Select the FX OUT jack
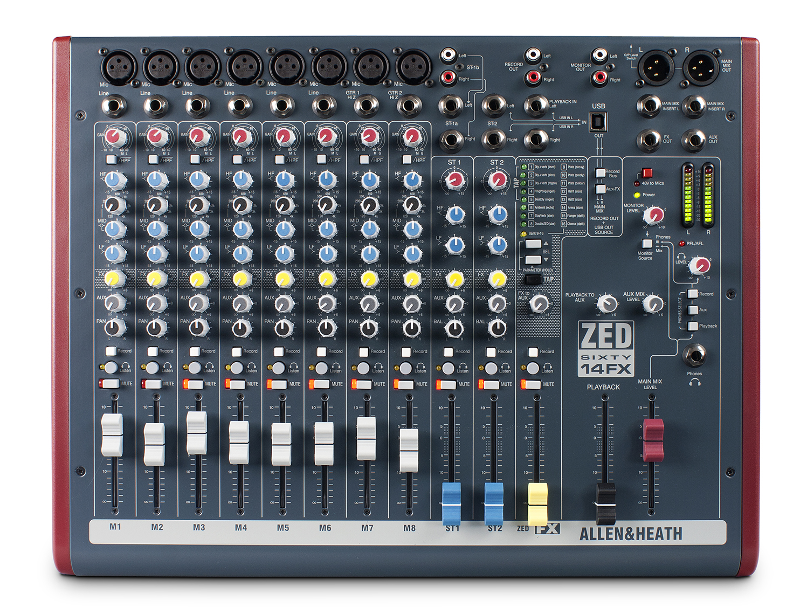807x614 pixels. (x=649, y=140)
